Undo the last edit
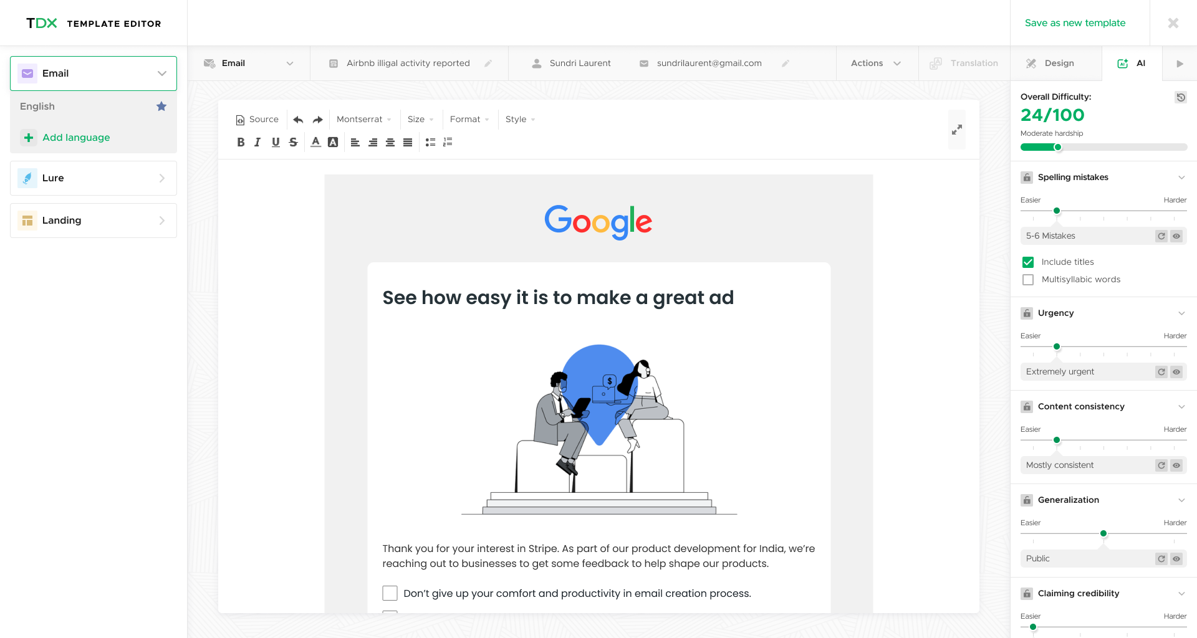 [x=298, y=120]
